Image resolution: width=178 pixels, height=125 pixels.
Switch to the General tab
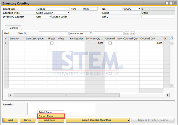tap(14, 28)
